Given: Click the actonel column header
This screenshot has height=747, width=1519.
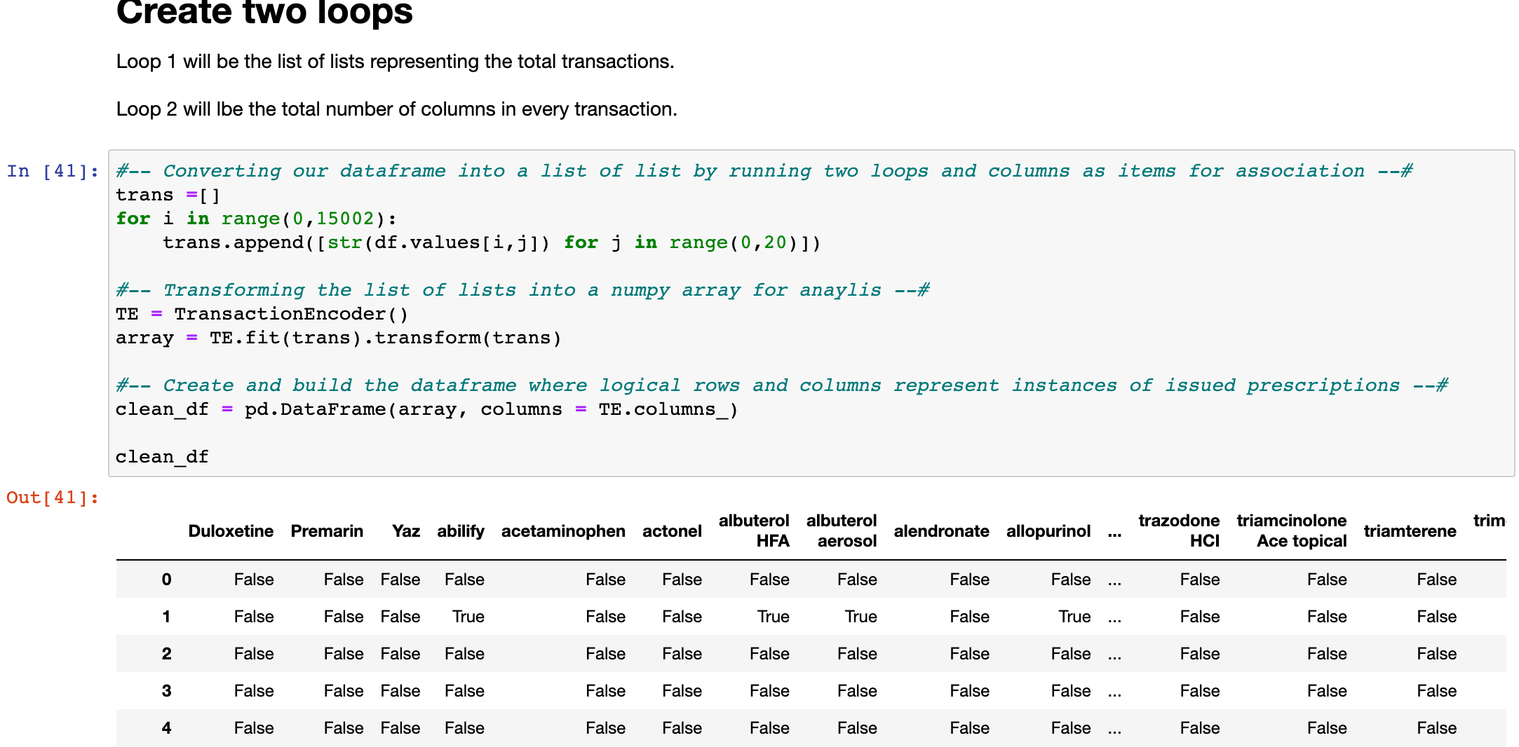Looking at the screenshot, I should pyautogui.click(x=672, y=530).
